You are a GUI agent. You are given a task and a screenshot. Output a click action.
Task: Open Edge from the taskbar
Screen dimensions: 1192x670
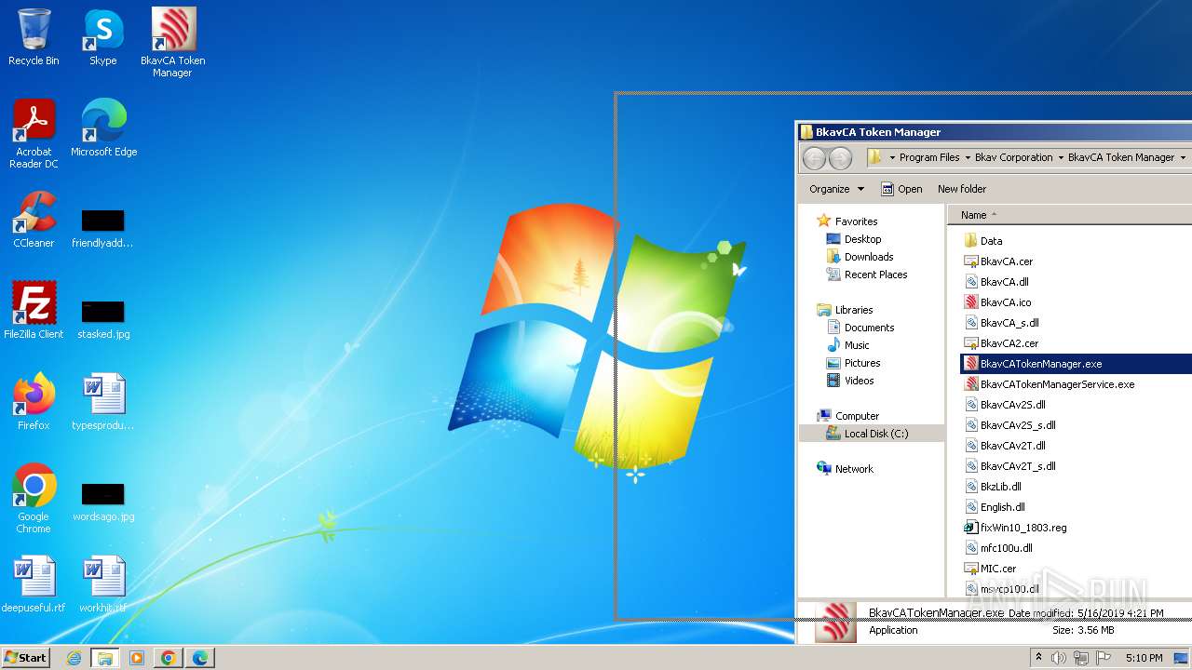[200, 658]
